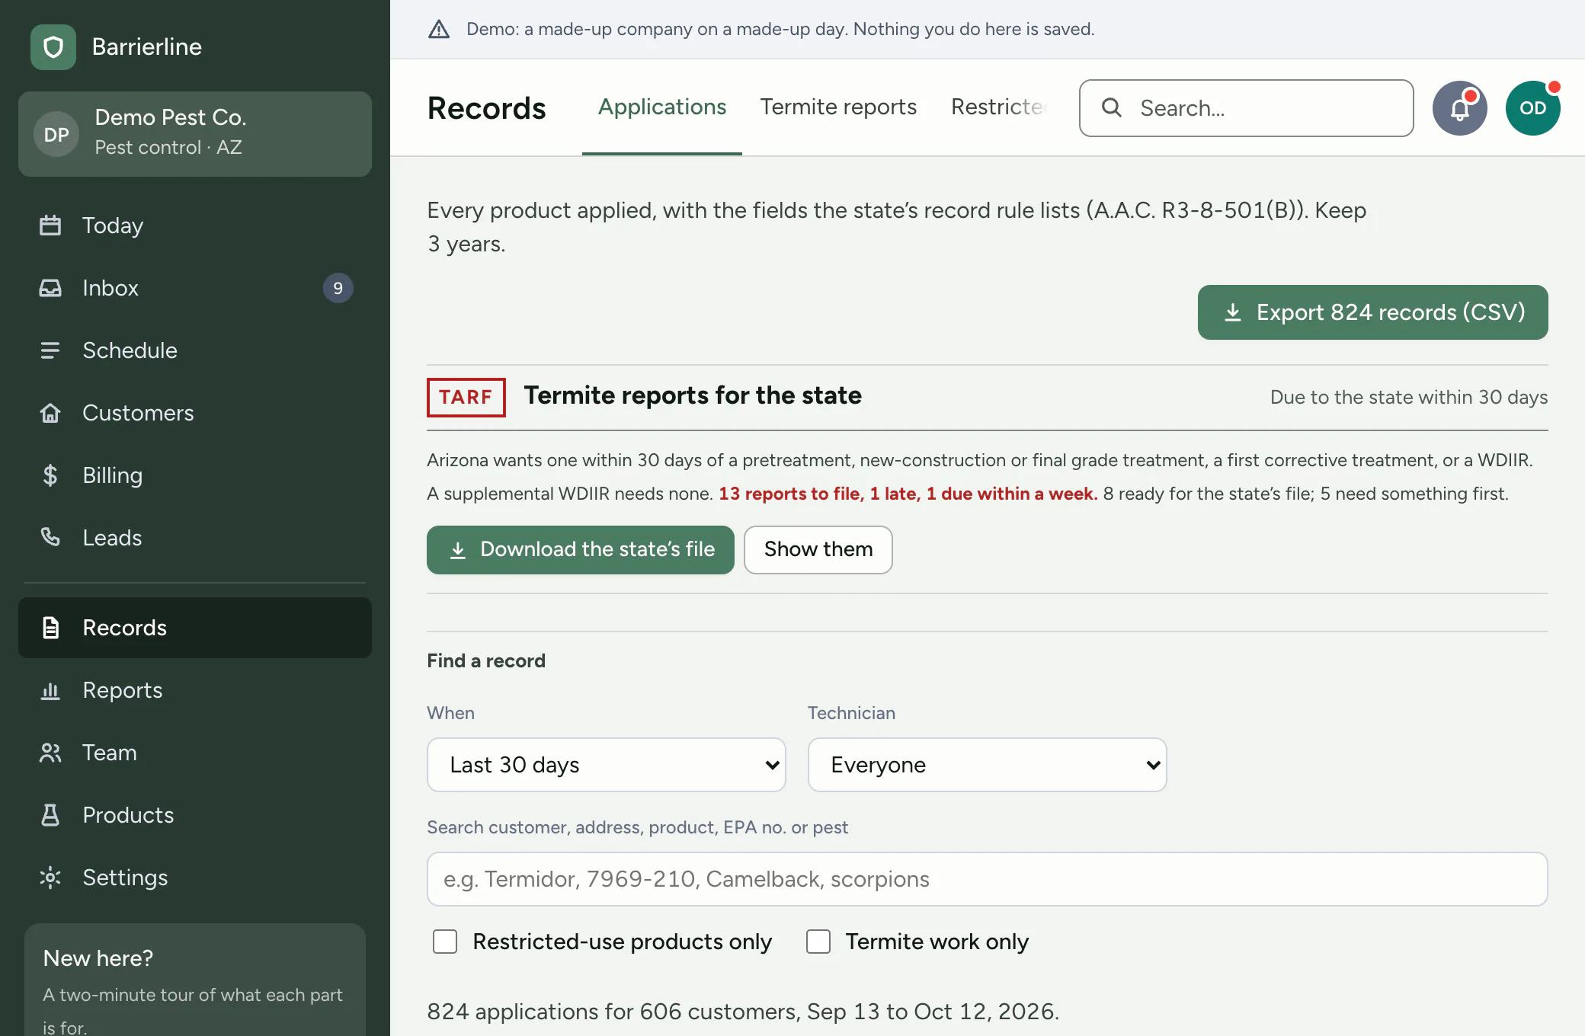Click the Show them button
Screen dimensions: 1585x1036
coord(818,550)
